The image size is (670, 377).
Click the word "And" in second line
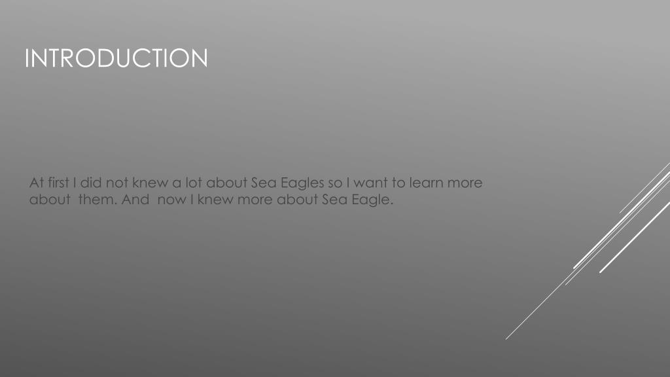coord(135,200)
